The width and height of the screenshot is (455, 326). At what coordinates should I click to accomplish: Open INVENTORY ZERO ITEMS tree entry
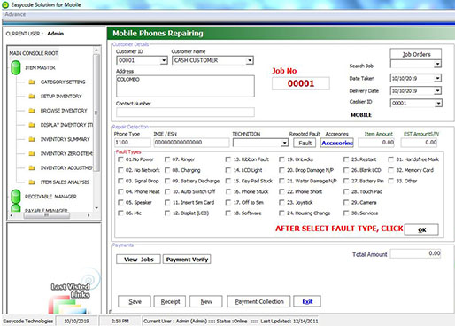point(66,153)
